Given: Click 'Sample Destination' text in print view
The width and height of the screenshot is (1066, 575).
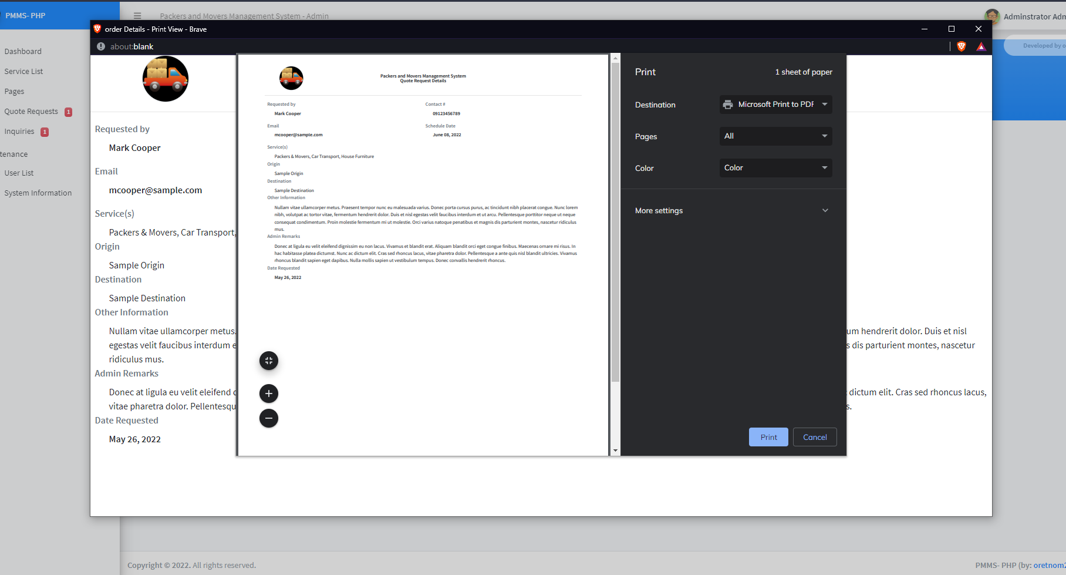Looking at the screenshot, I should point(147,298).
